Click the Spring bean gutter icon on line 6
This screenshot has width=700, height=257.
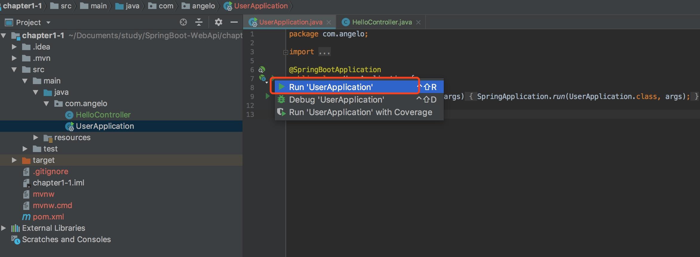pyautogui.click(x=262, y=70)
